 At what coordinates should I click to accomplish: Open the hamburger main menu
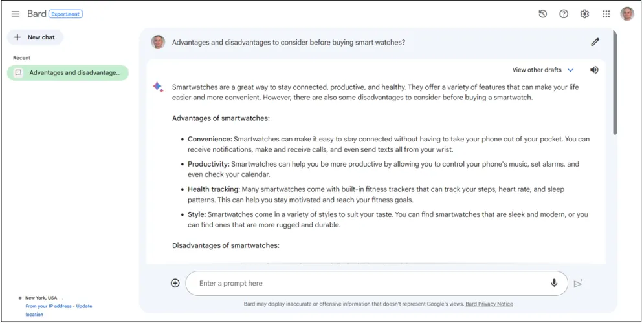pos(16,14)
